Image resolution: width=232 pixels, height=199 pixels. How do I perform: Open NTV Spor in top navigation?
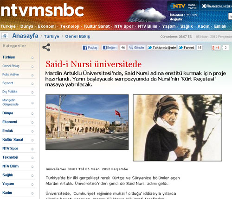(x=124, y=26)
